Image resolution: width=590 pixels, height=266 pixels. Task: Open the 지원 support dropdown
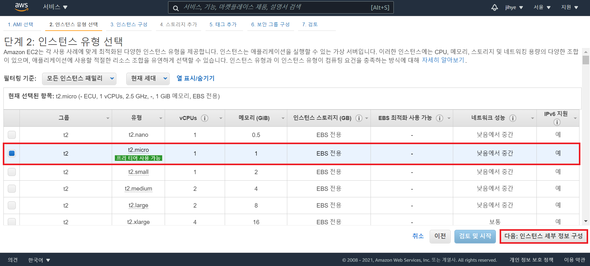570,7
